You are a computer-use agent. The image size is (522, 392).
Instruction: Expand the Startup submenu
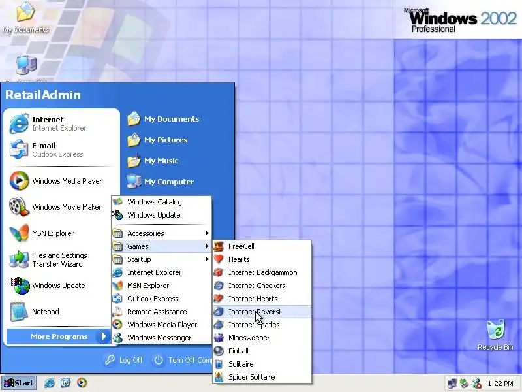[161, 259]
